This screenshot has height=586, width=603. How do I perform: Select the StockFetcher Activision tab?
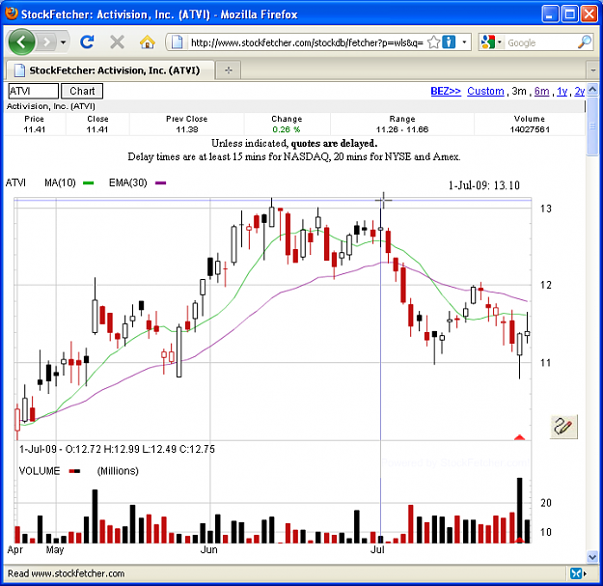coord(109,70)
